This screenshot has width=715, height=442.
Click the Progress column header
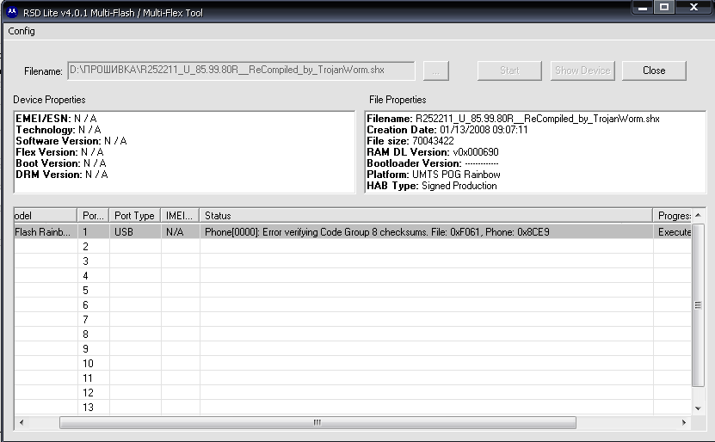point(673,216)
